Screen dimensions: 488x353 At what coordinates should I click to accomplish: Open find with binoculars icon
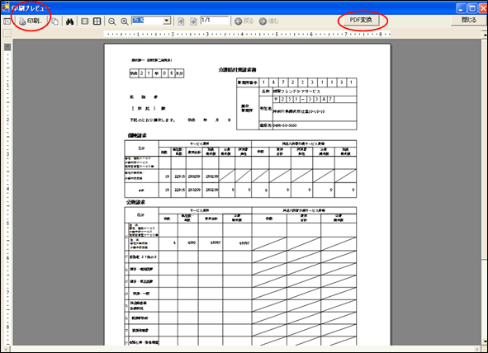click(70, 21)
